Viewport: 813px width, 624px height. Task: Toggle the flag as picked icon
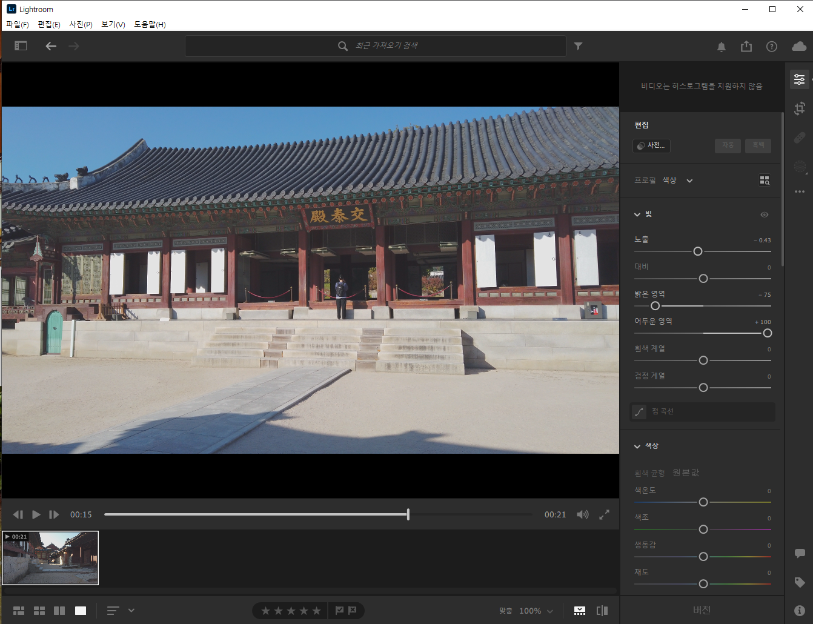point(339,611)
